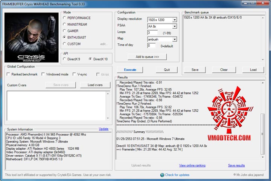Open View online ranking link
Screen dimensions: 271x181
tap(192, 166)
